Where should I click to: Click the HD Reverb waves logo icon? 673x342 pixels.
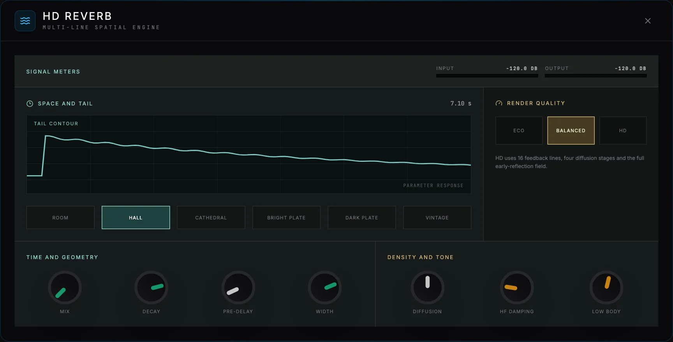coord(25,21)
